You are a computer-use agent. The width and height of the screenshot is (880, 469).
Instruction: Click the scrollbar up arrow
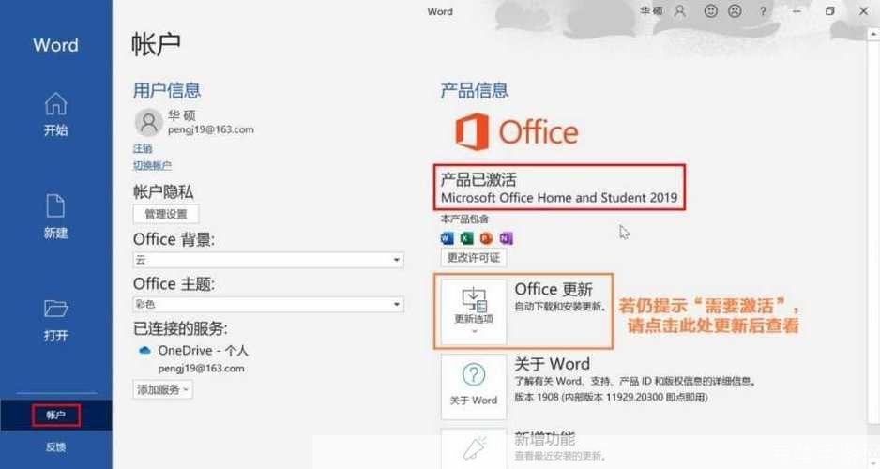pyautogui.click(x=873, y=34)
